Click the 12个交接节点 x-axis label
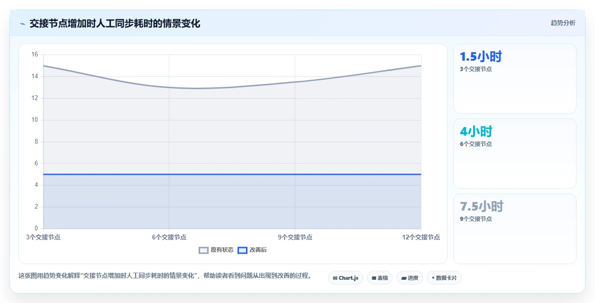Image resolution: width=595 pixels, height=303 pixels. (x=421, y=237)
